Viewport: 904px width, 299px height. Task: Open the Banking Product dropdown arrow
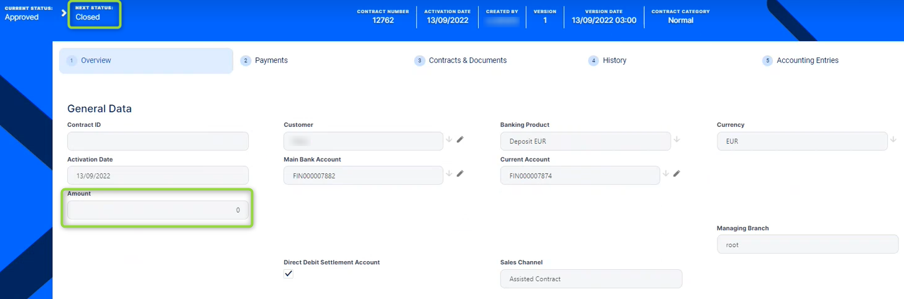(676, 140)
